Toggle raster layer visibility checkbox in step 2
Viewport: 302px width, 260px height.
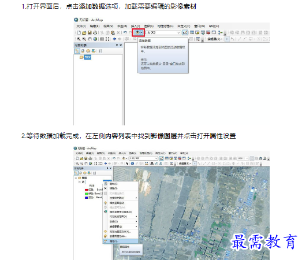[83, 182]
